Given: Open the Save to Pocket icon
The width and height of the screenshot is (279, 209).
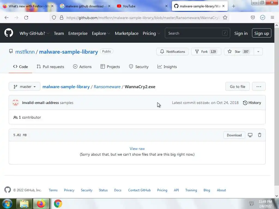Looking at the screenshot, I should pyautogui.click(x=253, y=17).
